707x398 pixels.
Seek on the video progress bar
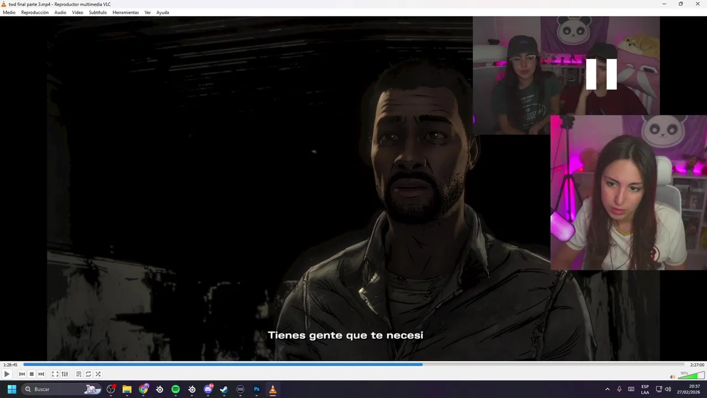353,364
